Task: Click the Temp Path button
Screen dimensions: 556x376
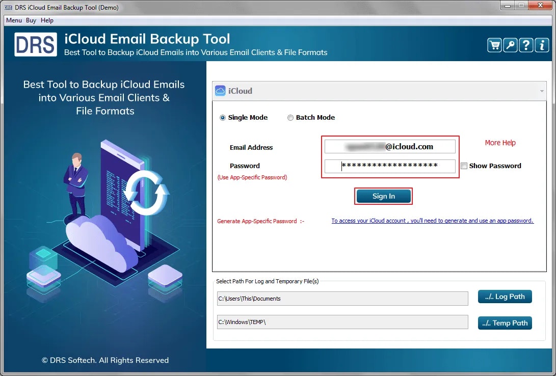Action: [505, 323]
